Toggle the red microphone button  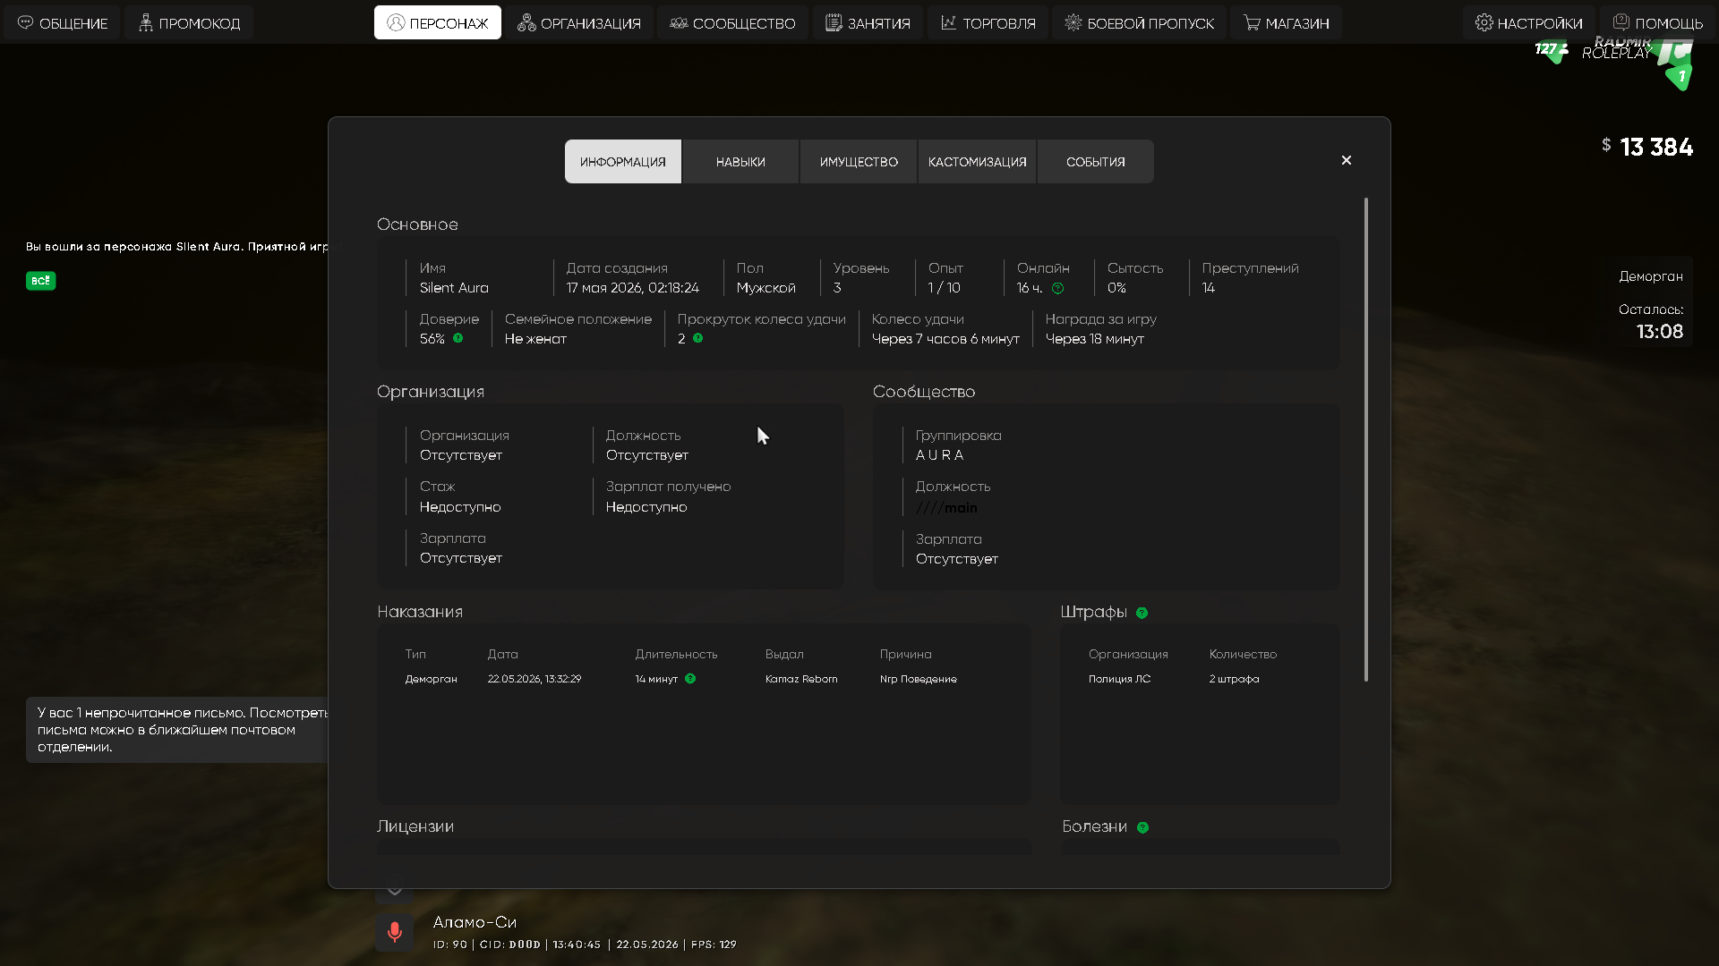pos(395,932)
